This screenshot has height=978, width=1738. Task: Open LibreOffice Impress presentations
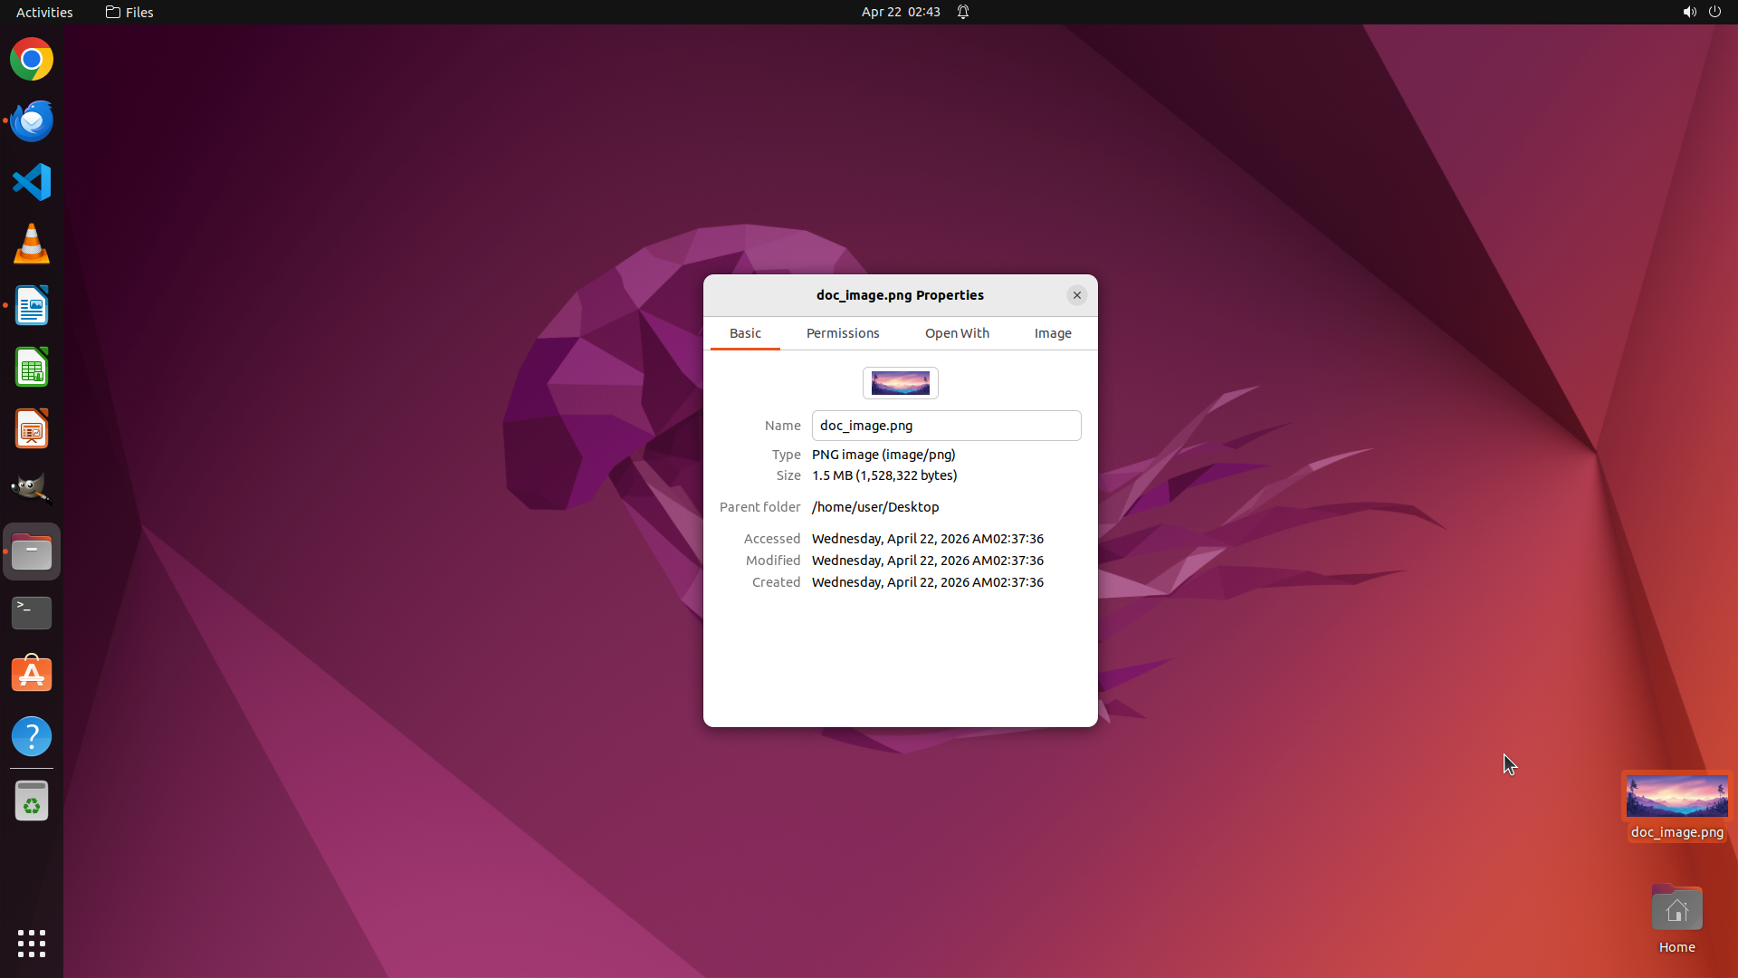pyautogui.click(x=32, y=429)
